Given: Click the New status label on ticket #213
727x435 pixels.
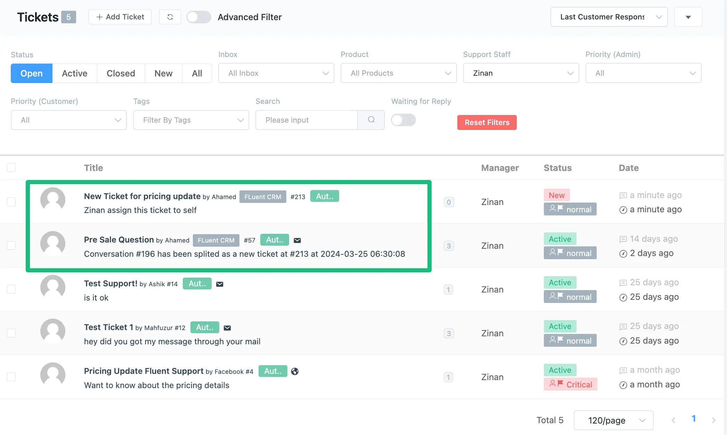Looking at the screenshot, I should click(557, 195).
